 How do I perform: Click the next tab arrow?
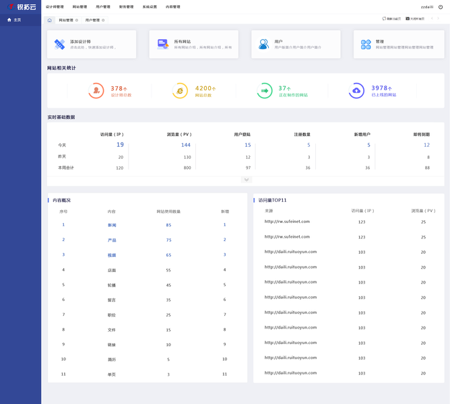pyautogui.click(x=439, y=18)
